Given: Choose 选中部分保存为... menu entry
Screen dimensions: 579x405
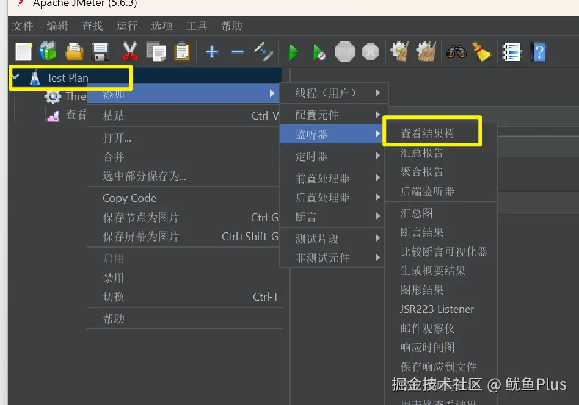Looking at the screenshot, I should tap(184, 176).
